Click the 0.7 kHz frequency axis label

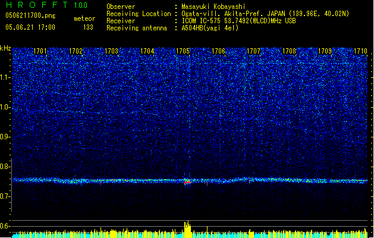[x=5, y=196]
